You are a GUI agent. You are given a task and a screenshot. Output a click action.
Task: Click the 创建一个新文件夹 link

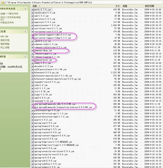pyautogui.click(x=9, y=14)
